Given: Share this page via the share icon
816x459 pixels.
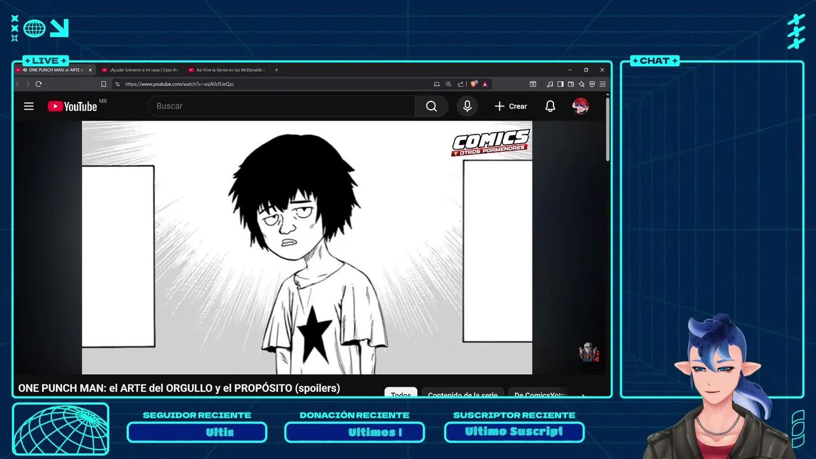Looking at the screenshot, I should click(x=460, y=84).
